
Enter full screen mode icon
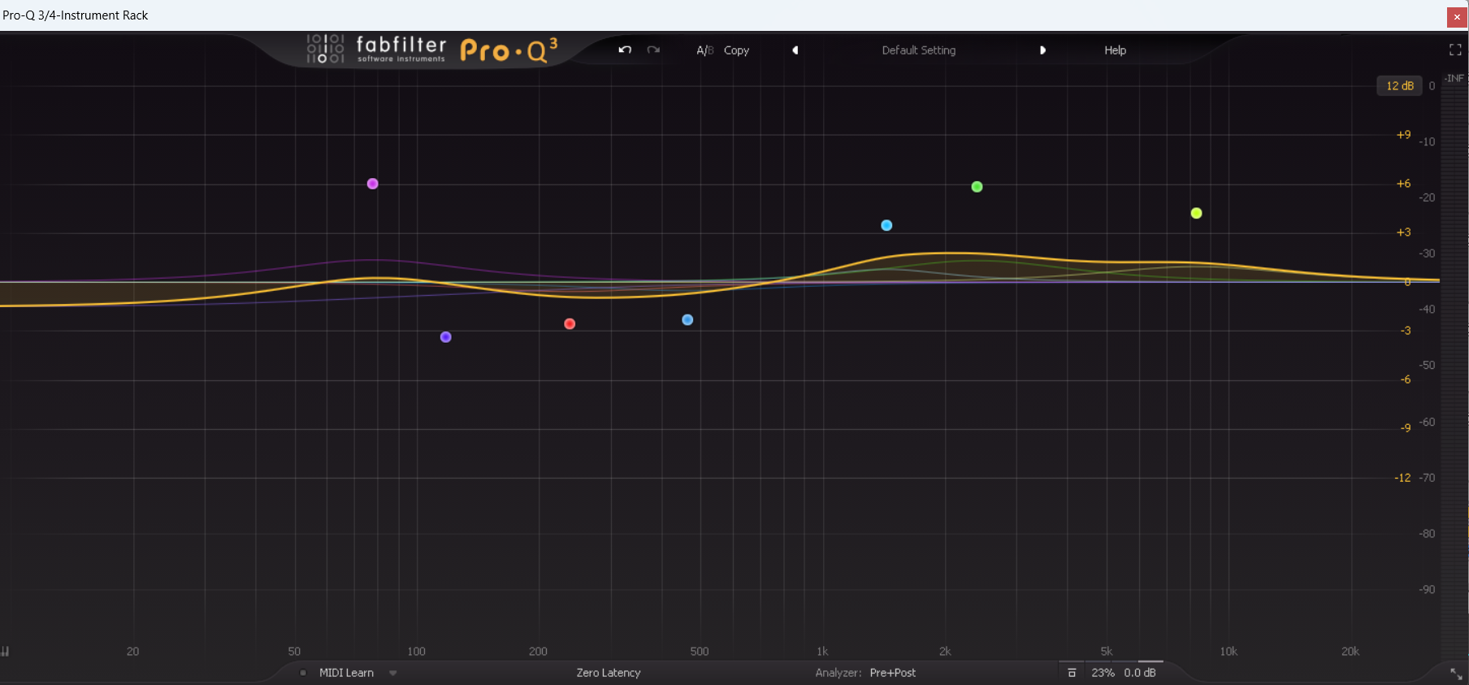coord(1455,50)
